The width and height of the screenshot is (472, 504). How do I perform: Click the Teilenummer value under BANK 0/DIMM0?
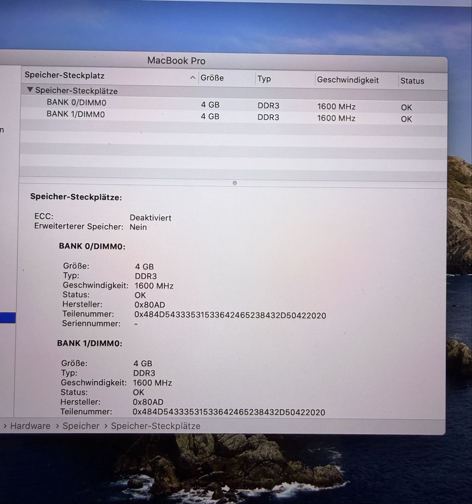coord(230,315)
